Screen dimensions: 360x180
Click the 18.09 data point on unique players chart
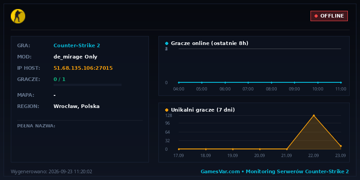(x=206, y=149)
